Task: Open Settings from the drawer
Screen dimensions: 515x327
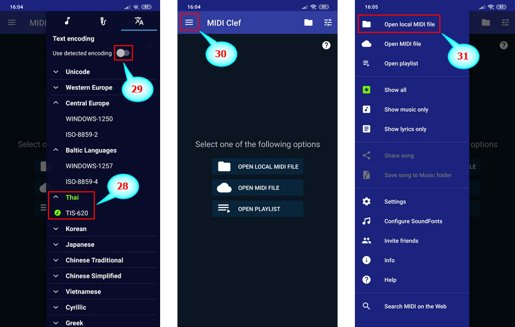Action: click(412, 202)
